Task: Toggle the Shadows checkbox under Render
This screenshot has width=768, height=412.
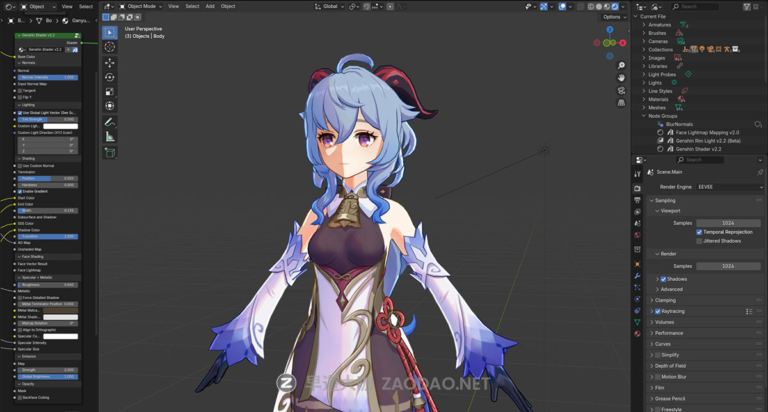Action: [x=663, y=278]
